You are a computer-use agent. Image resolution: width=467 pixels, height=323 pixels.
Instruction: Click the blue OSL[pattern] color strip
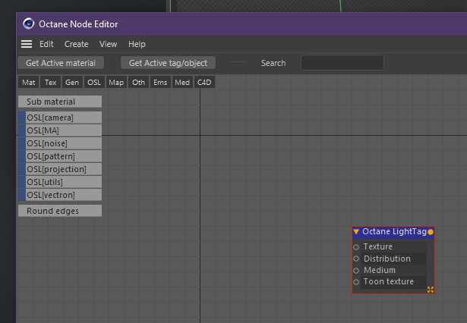pos(21,156)
